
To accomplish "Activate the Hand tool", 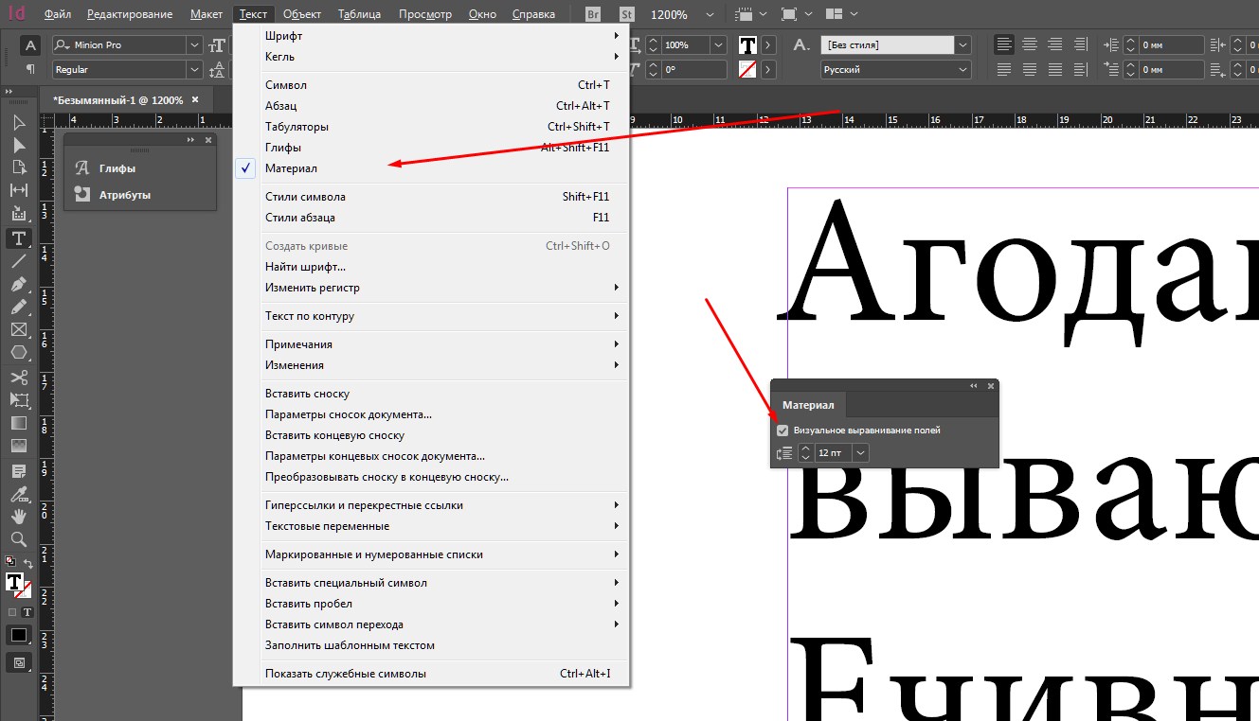I will [18, 516].
